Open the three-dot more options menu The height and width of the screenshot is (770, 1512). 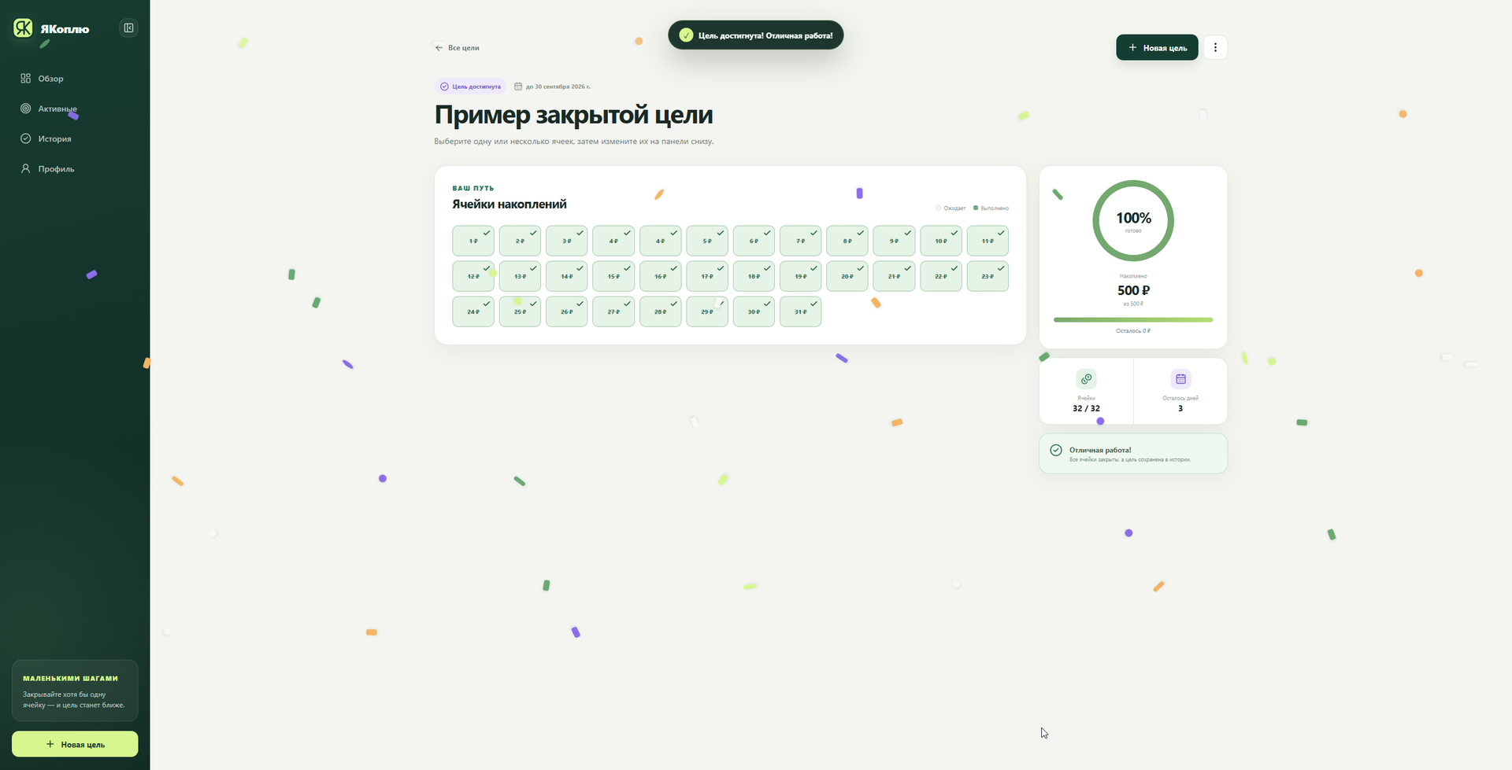1215,47
